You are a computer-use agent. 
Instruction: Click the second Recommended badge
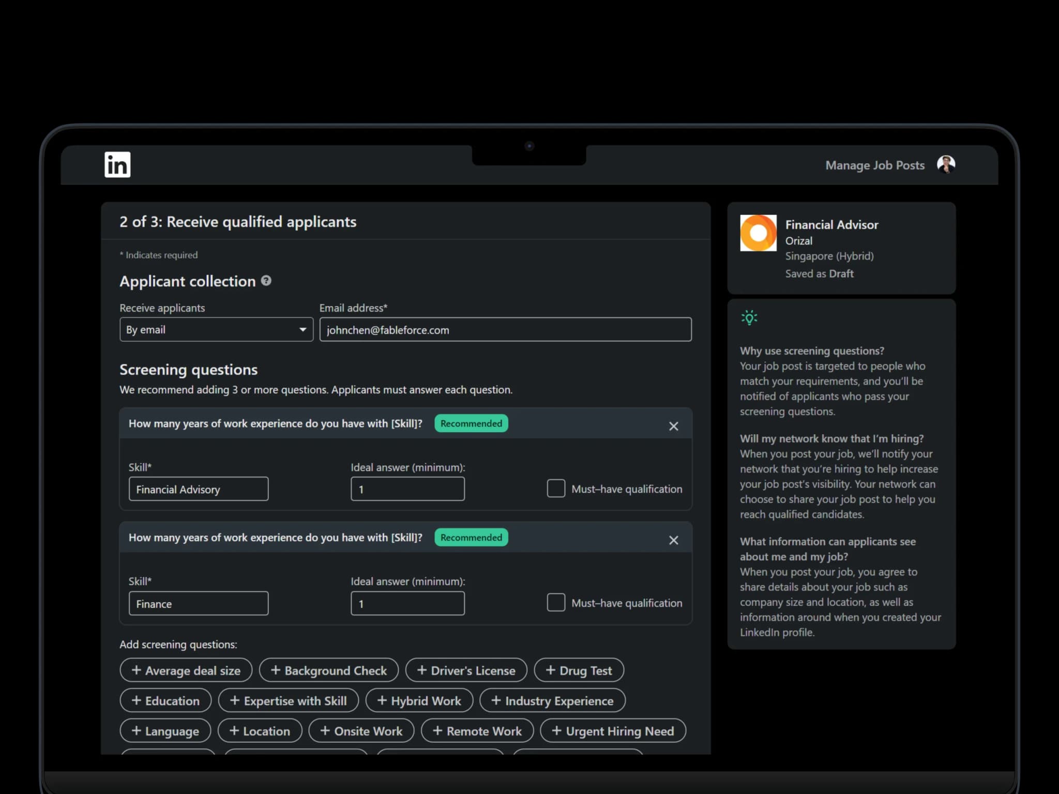[471, 538]
